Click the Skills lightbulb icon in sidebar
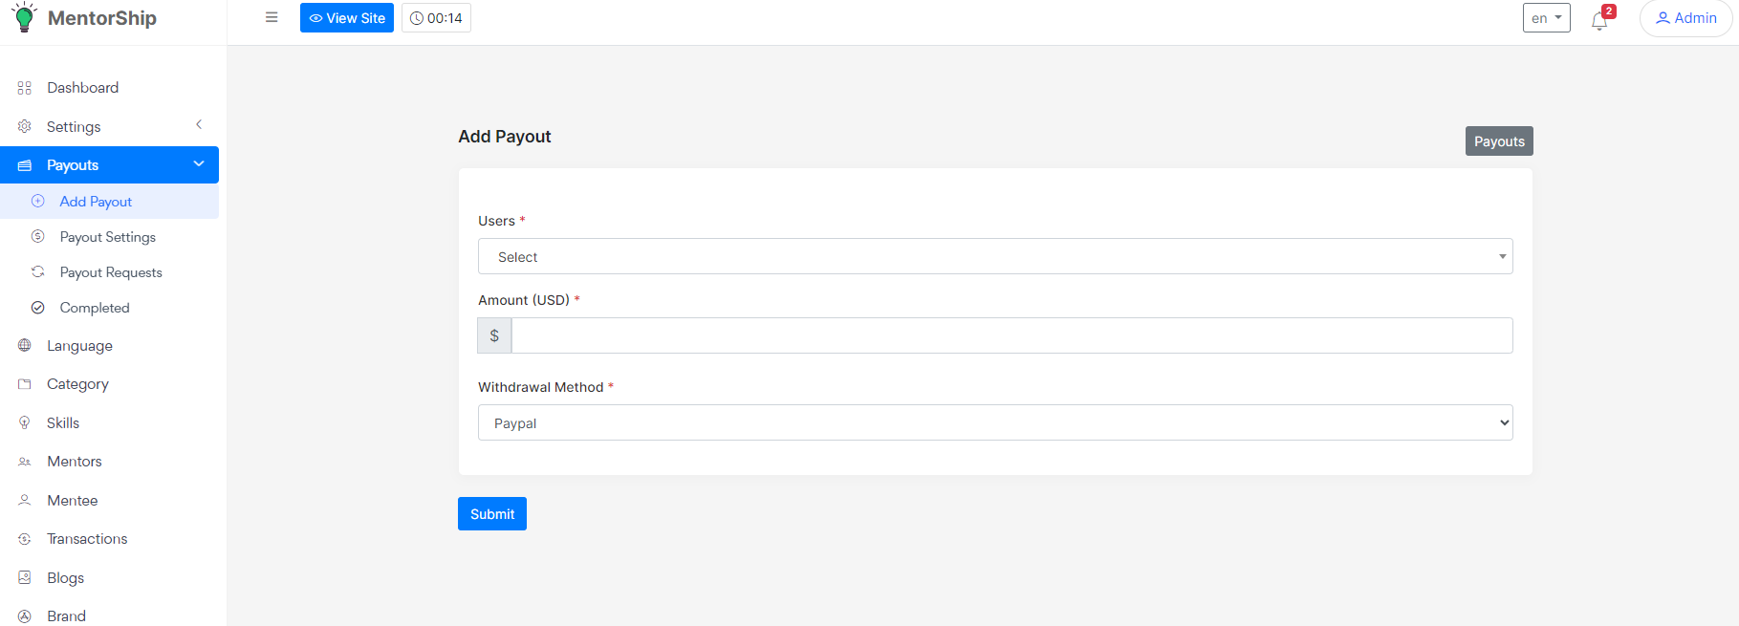The height and width of the screenshot is (626, 1739). (x=25, y=422)
